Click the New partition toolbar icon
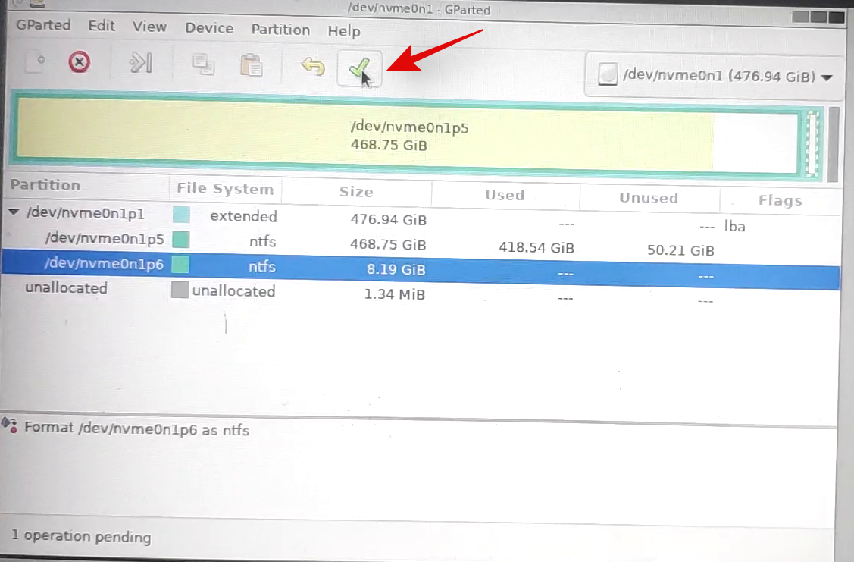854x562 pixels. [36, 61]
